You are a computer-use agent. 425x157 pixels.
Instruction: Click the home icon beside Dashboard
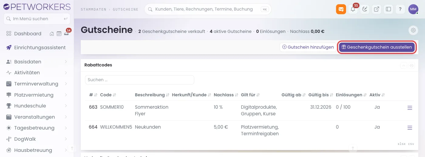(x=52, y=34)
